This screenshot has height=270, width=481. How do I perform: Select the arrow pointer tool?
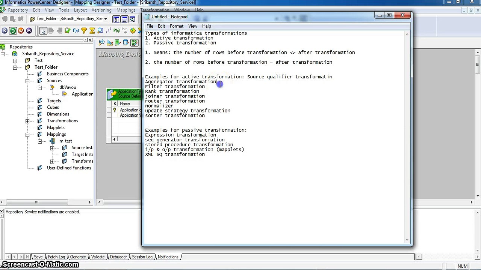click(x=43, y=31)
